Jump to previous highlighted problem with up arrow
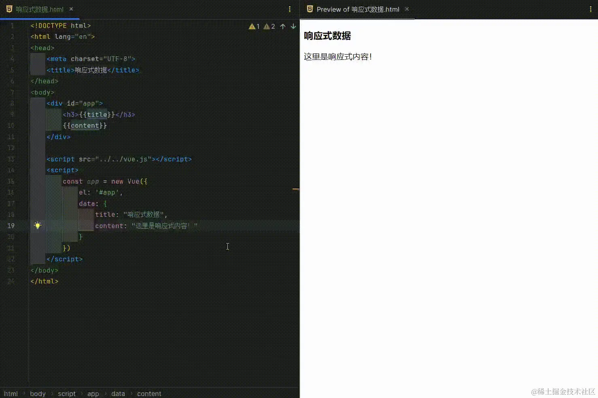This screenshot has height=398, width=598. pyautogui.click(x=283, y=26)
